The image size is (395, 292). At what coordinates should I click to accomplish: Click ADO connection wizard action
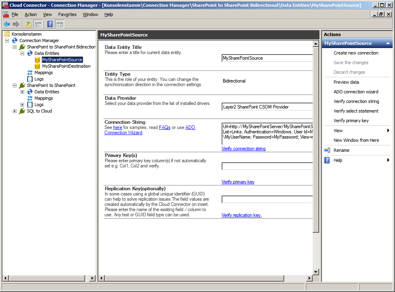point(356,92)
